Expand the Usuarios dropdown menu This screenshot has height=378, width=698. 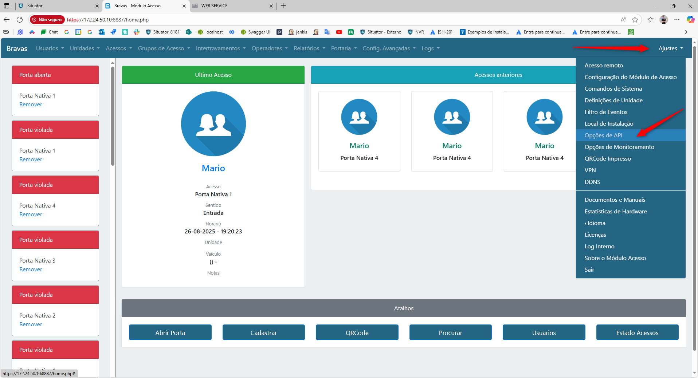click(x=50, y=48)
